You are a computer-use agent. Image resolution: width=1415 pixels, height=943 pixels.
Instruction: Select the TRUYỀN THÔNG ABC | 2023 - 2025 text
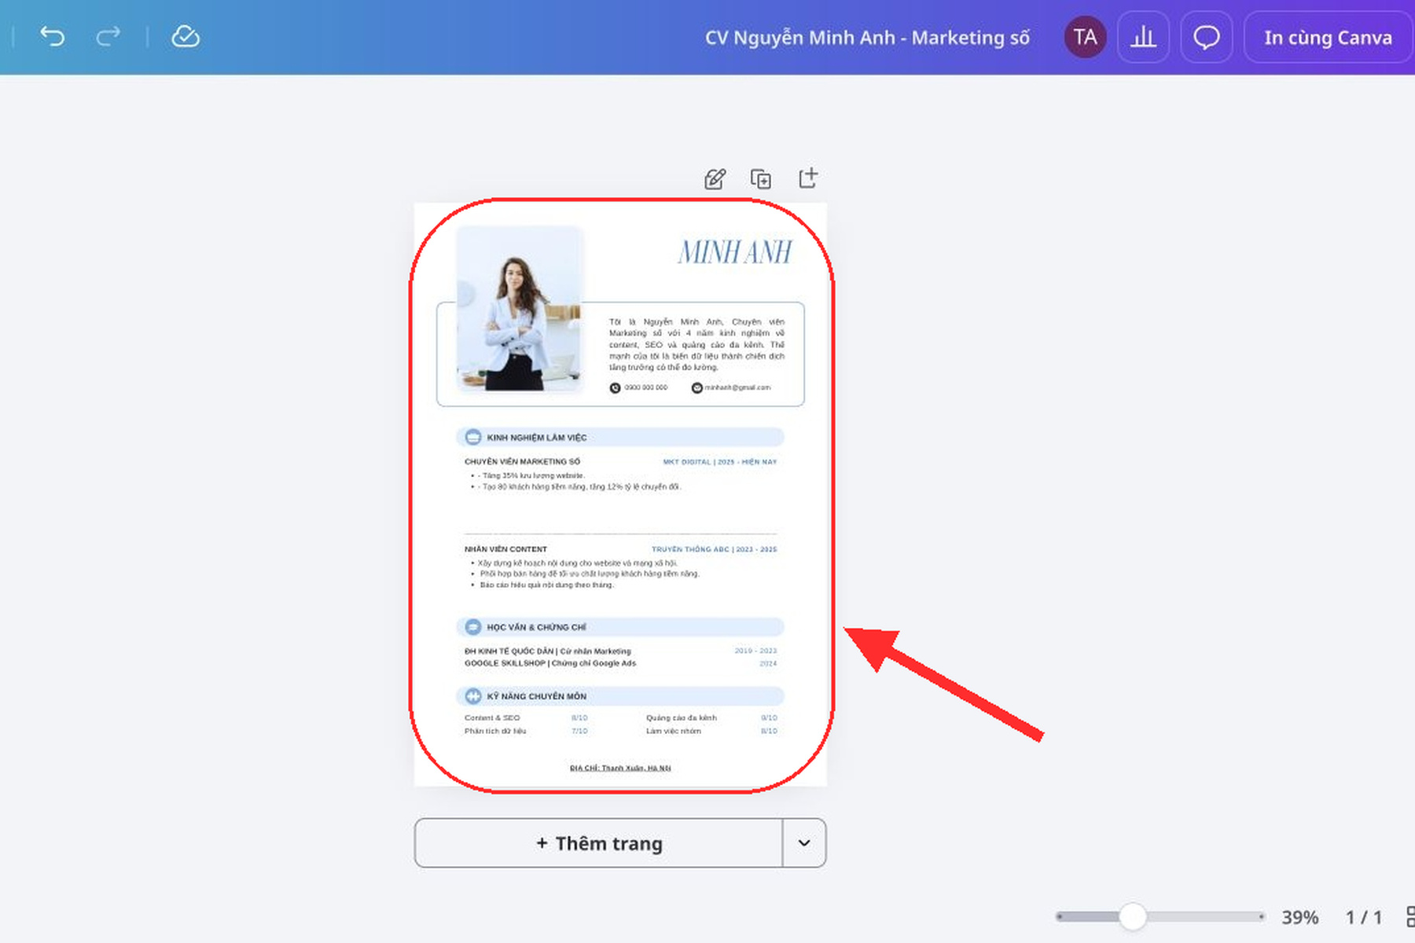click(x=714, y=549)
